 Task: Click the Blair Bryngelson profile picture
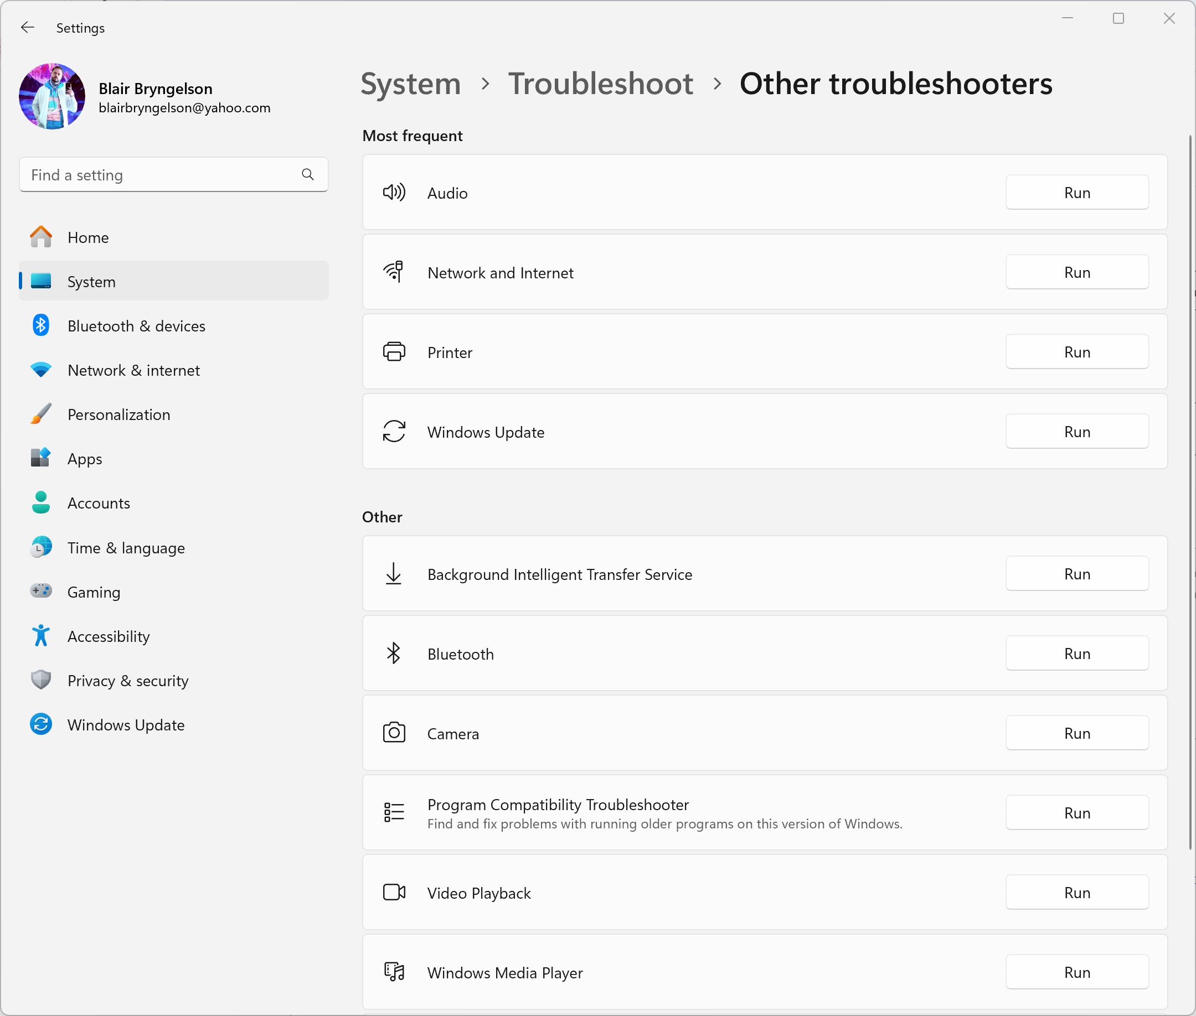pyautogui.click(x=52, y=96)
